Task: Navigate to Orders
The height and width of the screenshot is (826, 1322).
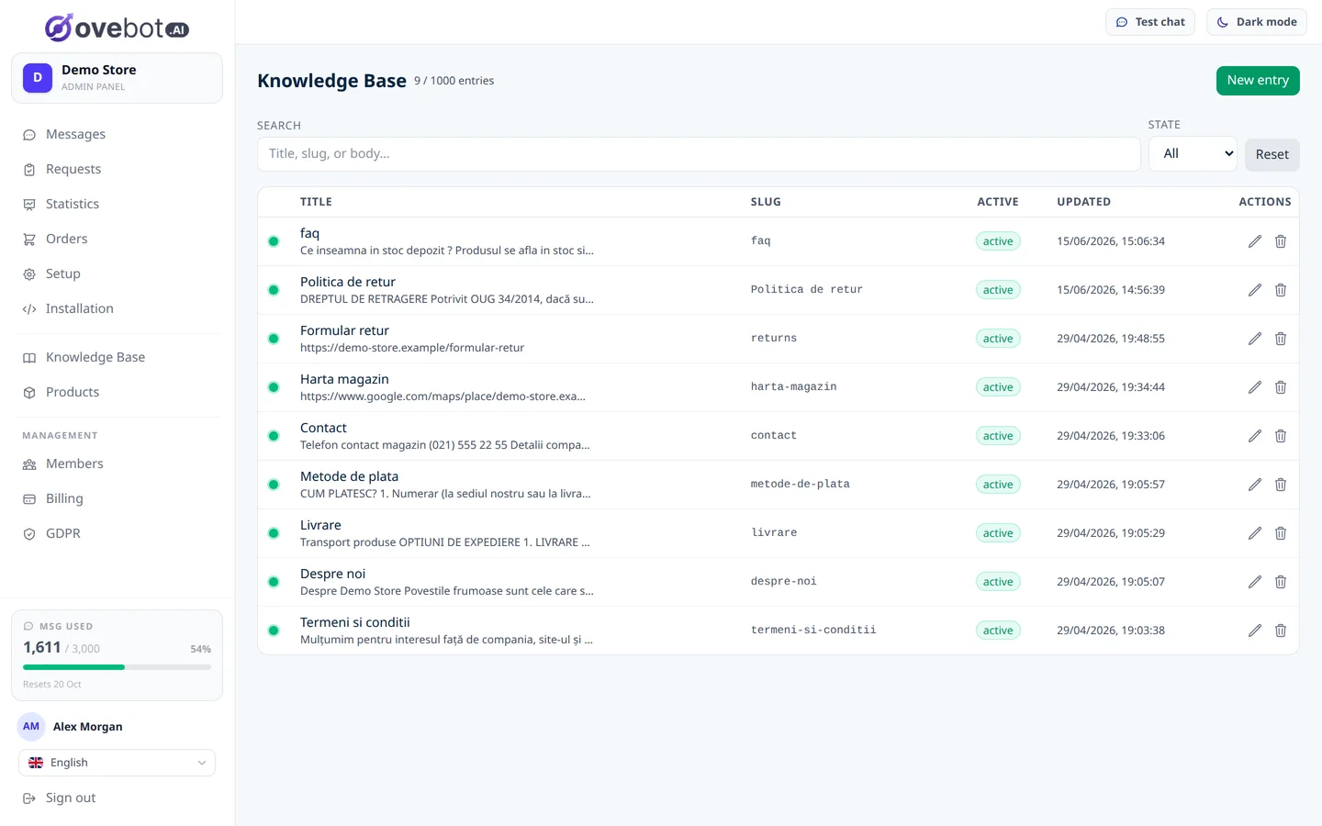Action: [x=118, y=239]
